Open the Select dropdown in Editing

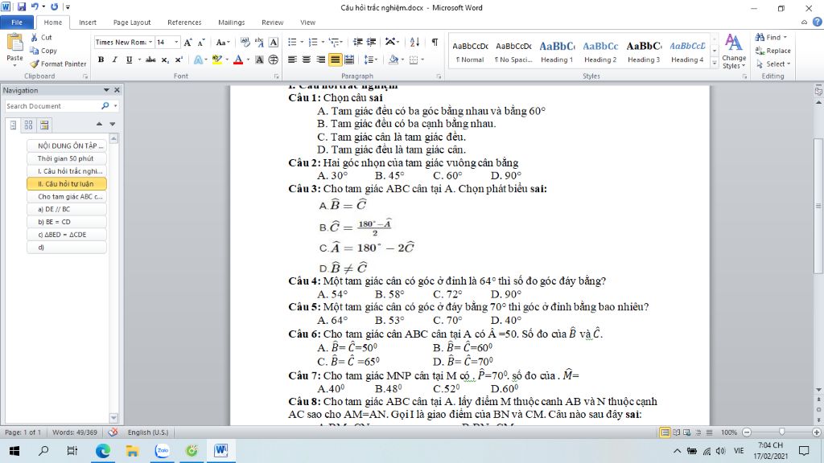(773, 64)
